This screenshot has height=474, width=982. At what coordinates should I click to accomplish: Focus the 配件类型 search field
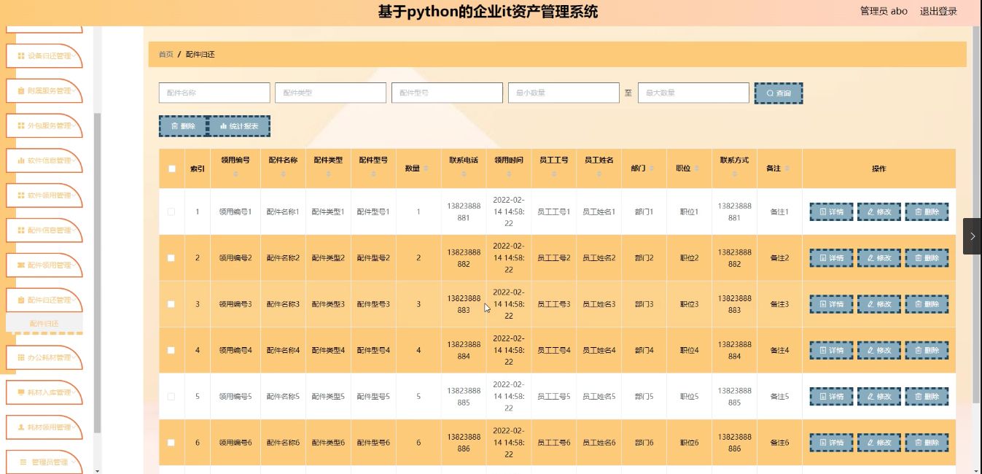pyautogui.click(x=330, y=93)
